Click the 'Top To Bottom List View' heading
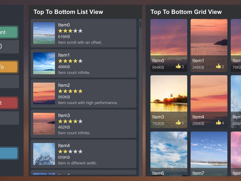Screen dimensions: 241x181 click(x=68, y=12)
